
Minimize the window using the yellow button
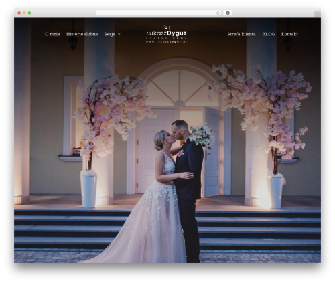point(24,13)
